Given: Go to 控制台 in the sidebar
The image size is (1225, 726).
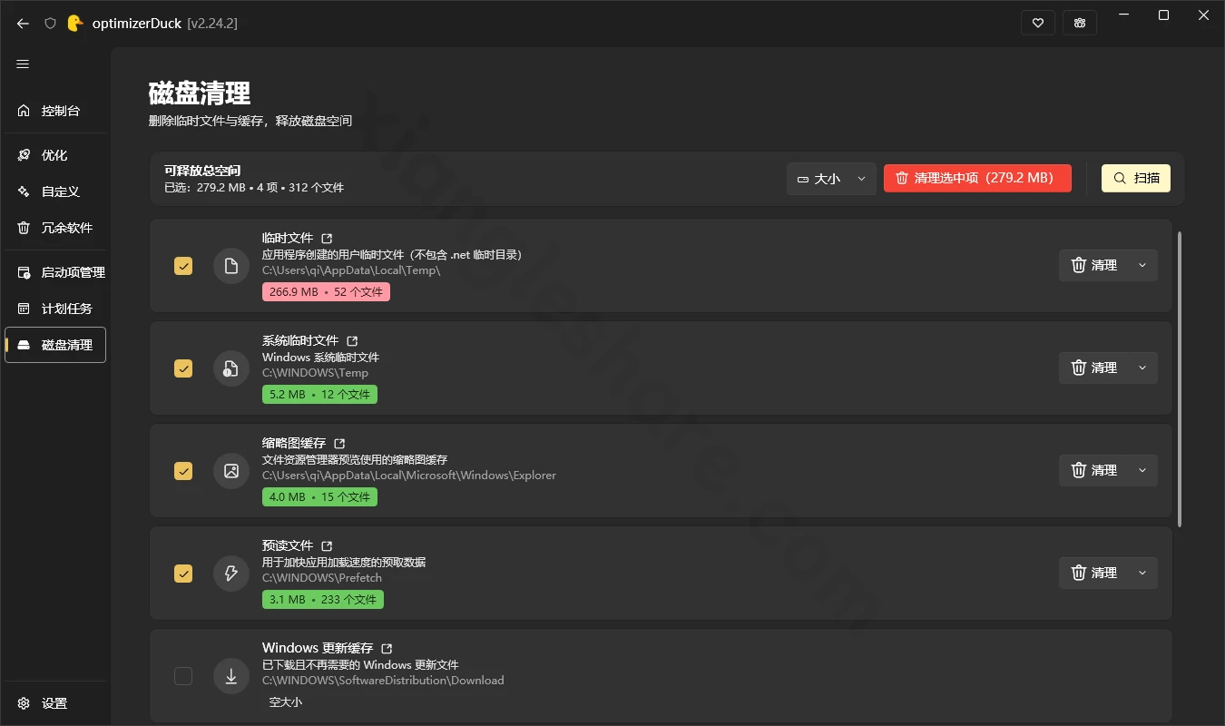Looking at the screenshot, I should click(55, 111).
